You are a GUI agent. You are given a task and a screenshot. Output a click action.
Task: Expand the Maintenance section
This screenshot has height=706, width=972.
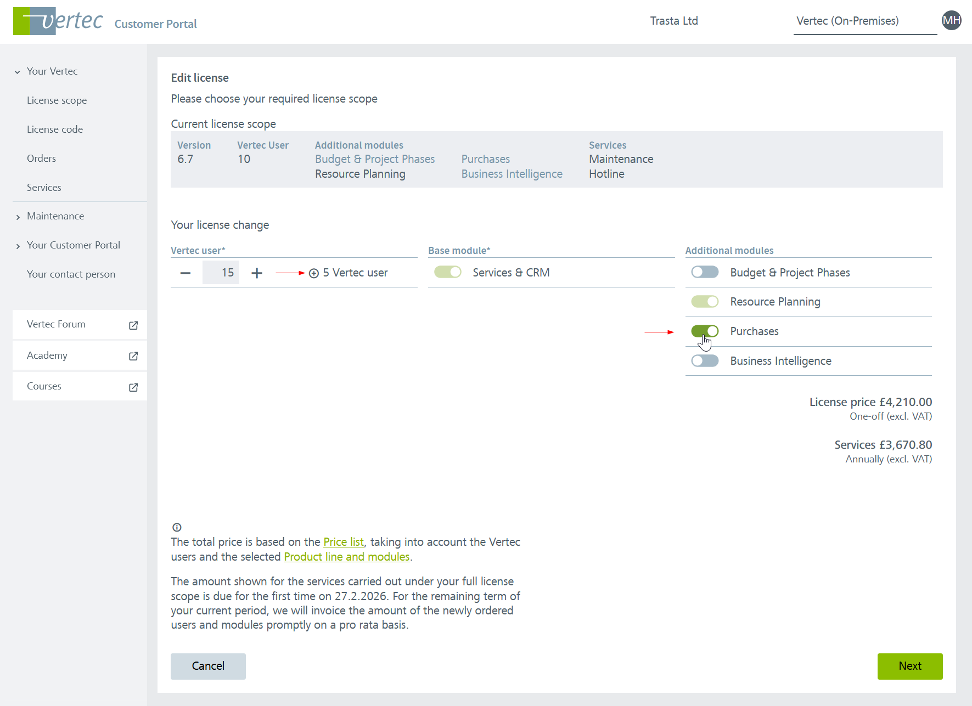coord(18,217)
